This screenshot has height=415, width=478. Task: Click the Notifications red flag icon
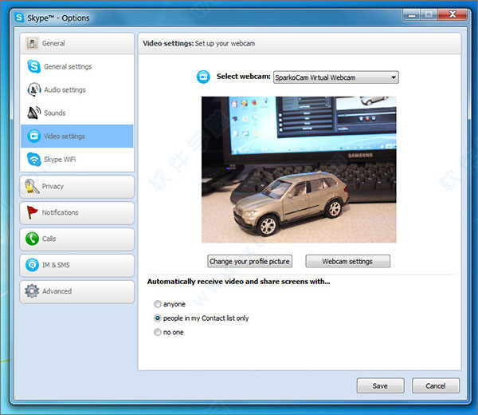32,212
